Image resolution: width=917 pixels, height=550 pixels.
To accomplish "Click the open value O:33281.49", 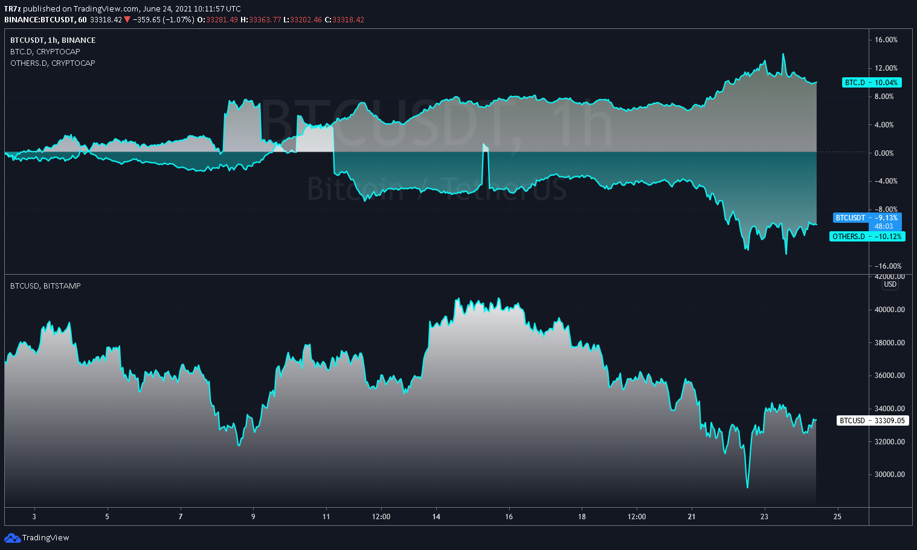I will pyautogui.click(x=217, y=20).
